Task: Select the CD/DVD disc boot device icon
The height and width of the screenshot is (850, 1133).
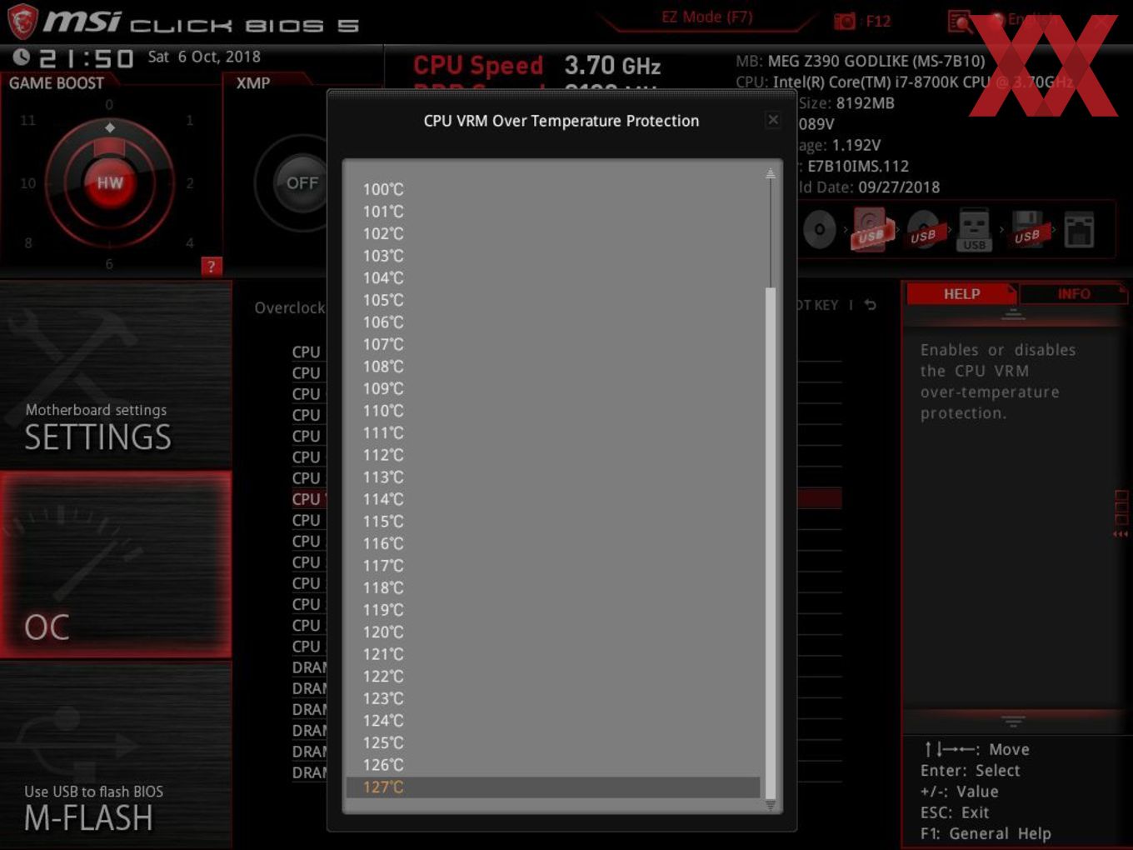Action: coord(820,229)
